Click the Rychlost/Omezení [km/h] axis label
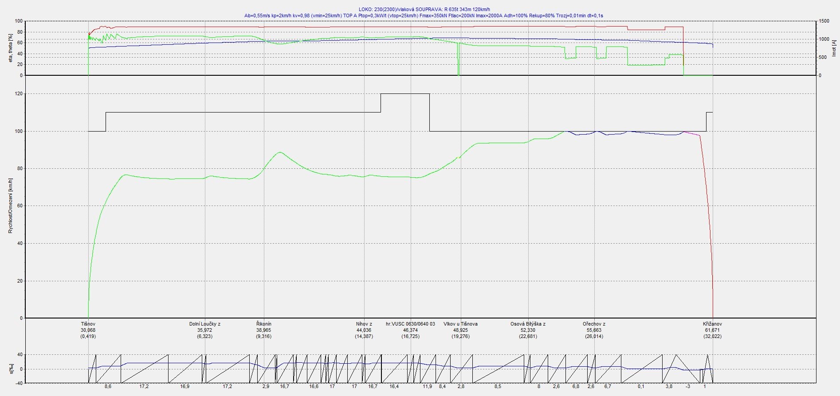Viewport: 840px width, 396px height. [x=10, y=206]
